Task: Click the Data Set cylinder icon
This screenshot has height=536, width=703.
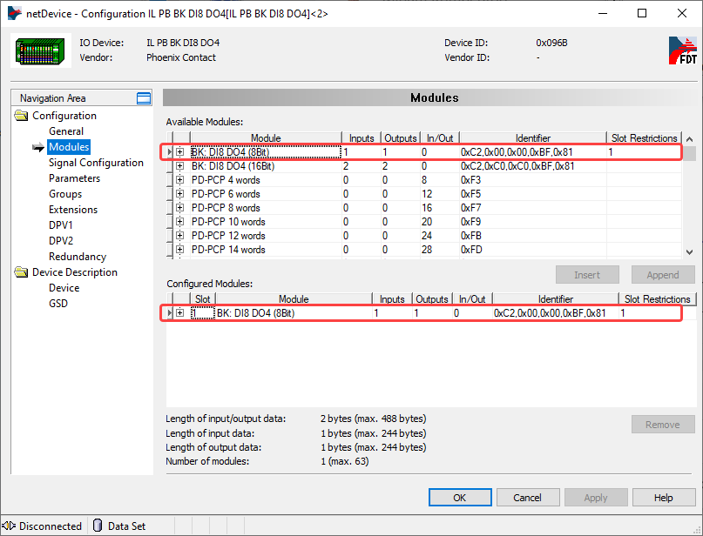Action: click(x=98, y=526)
